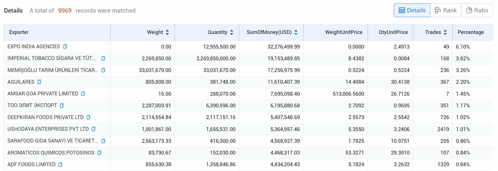Sort the table by Trades column
Screen dimensions: 498x171
pos(445,32)
